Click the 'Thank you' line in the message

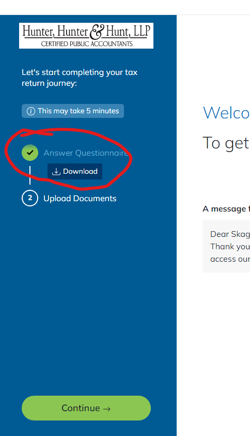[230, 247]
